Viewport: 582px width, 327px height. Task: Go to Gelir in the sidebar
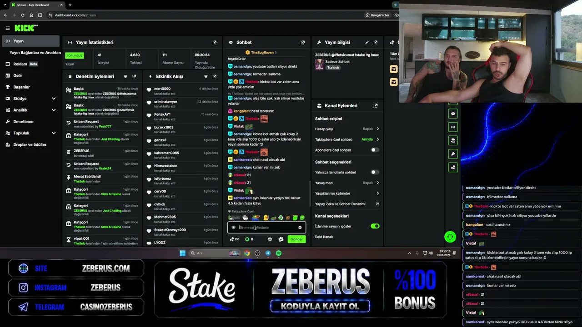pos(30,75)
